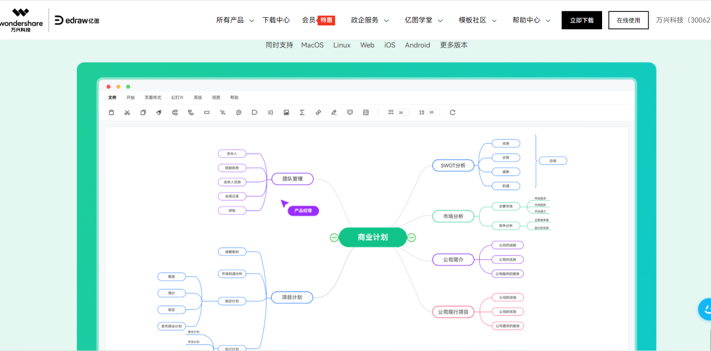Click the refresh icon at toolbar end
Screen dimensions: 711x351
pyautogui.click(x=452, y=112)
